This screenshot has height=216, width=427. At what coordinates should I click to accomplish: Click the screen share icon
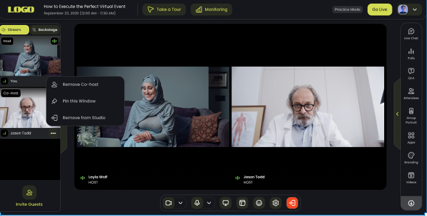(225, 203)
